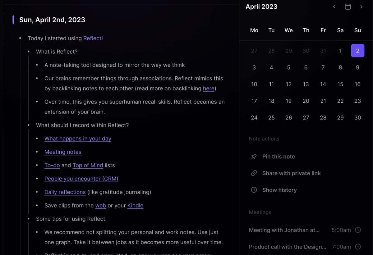Open Meeting with Jonathan at 5:00am

[x=284, y=230]
